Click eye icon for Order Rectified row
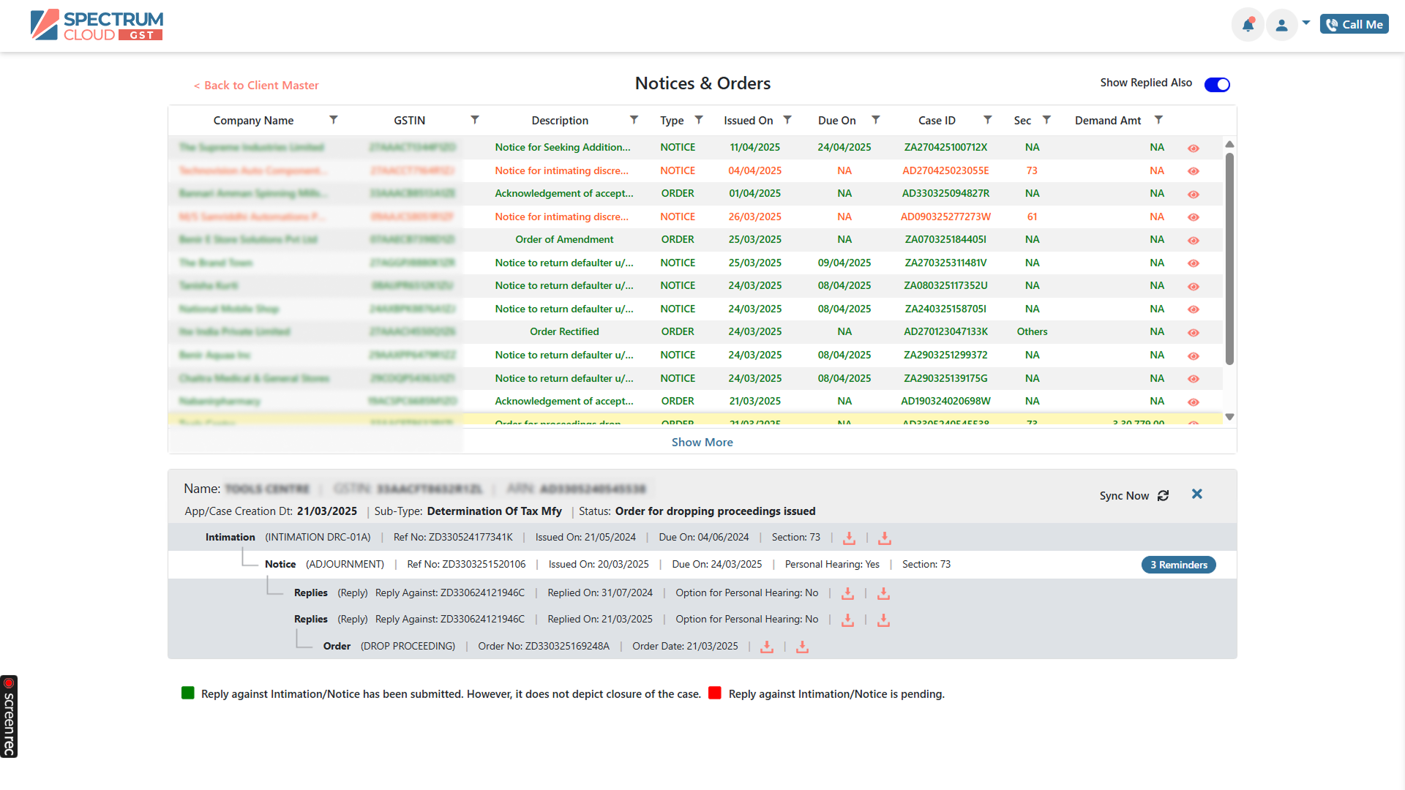Screen dimensions: 1405x790 (1194, 333)
